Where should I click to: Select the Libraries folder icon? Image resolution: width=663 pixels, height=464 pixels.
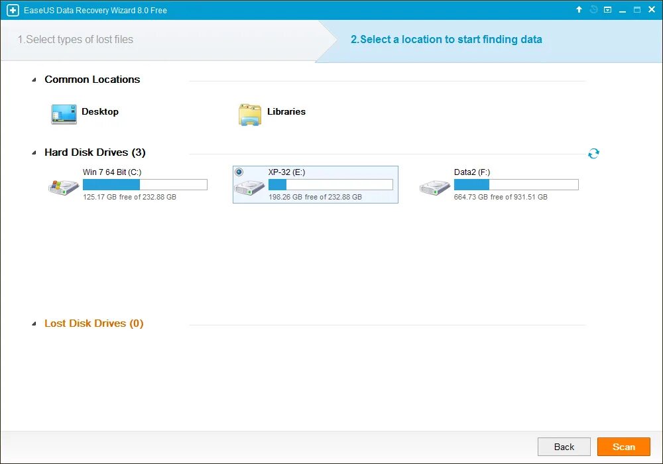click(249, 114)
